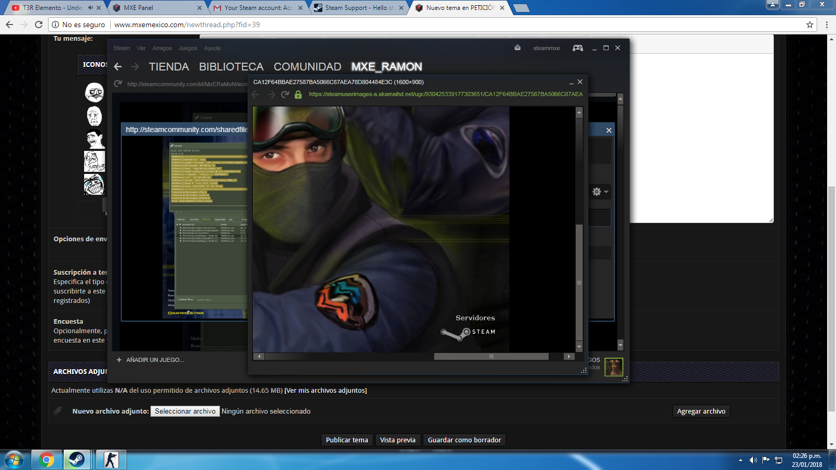The width and height of the screenshot is (836, 470).
Task: Open Steam menu in Steam window
Action: coord(122,48)
